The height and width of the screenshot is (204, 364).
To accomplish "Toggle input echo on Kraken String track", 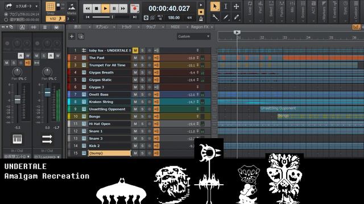I will pyautogui.click(x=156, y=102).
